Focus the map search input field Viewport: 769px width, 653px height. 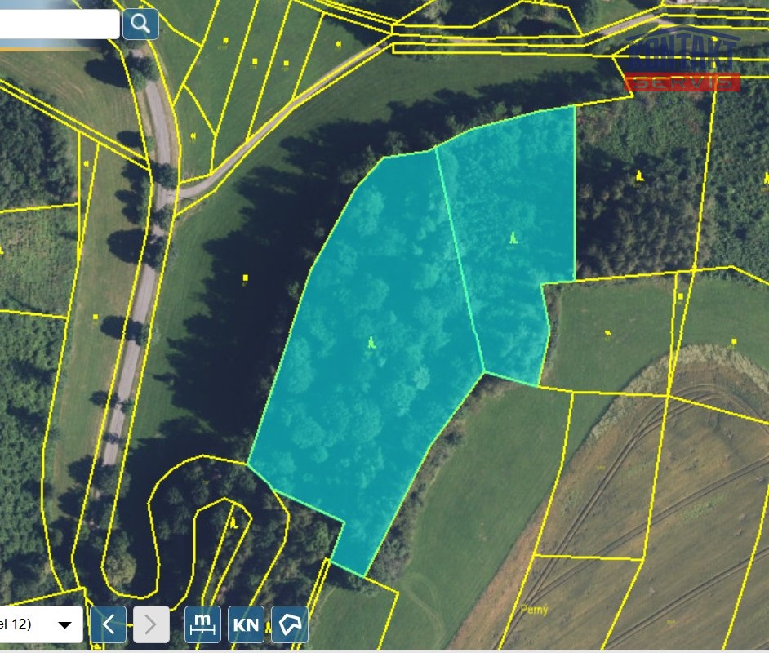(57, 24)
